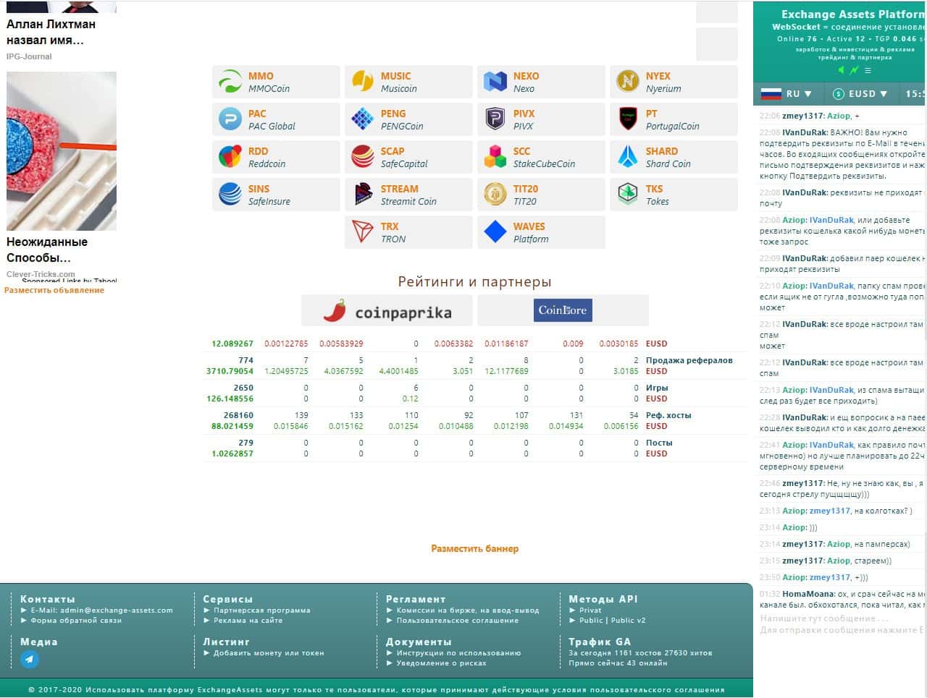Open the Public v2 API link

pos(628,621)
